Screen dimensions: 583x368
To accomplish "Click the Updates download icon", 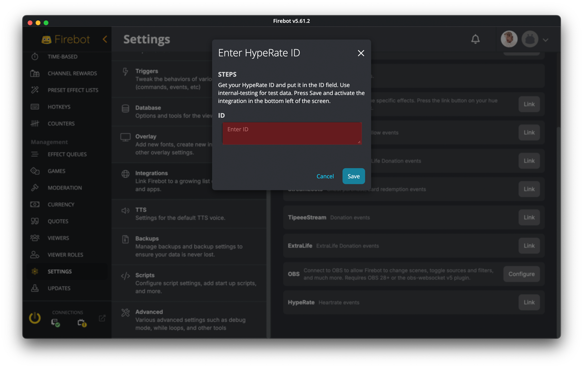I will tap(35, 288).
